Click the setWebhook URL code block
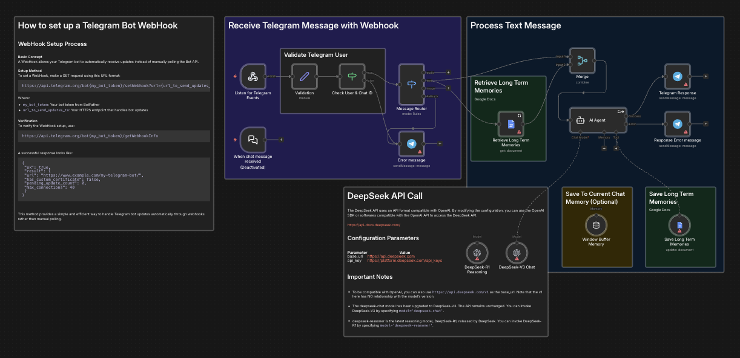This screenshot has height=358, width=740. [114, 86]
